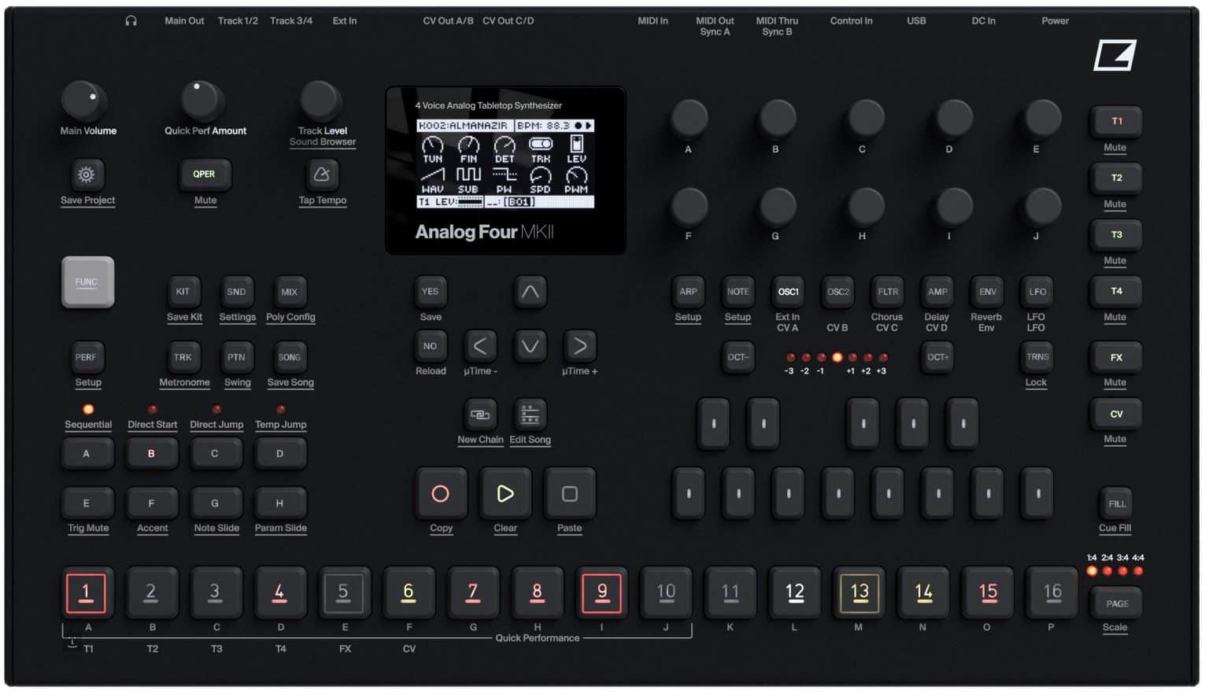The width and height of the screenshot is (1209, 696).
Task: Tap the Tap Tempo button
Action: tap(322, 175)
